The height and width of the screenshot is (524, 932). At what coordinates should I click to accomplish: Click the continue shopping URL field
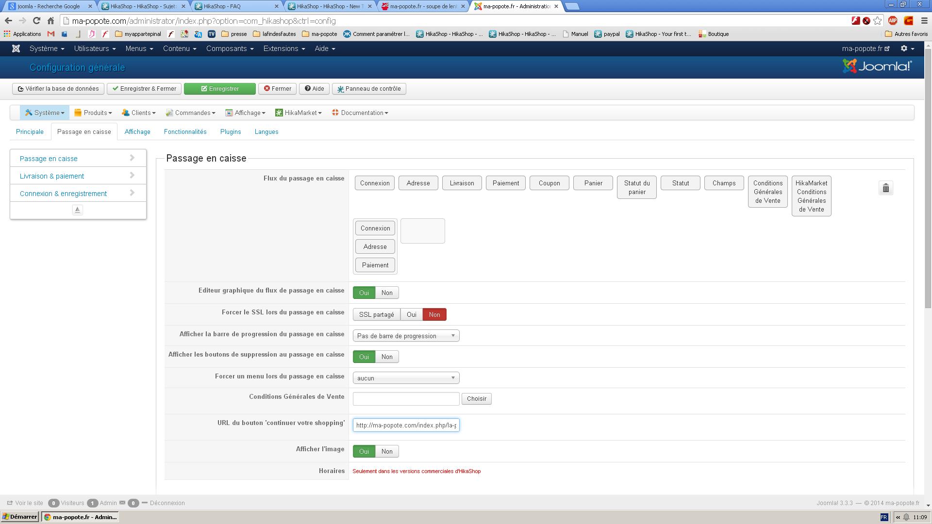(x=406, y=425)
